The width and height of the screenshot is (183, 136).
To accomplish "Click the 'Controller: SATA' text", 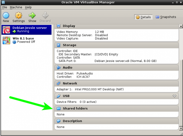I will click(68, 58).
